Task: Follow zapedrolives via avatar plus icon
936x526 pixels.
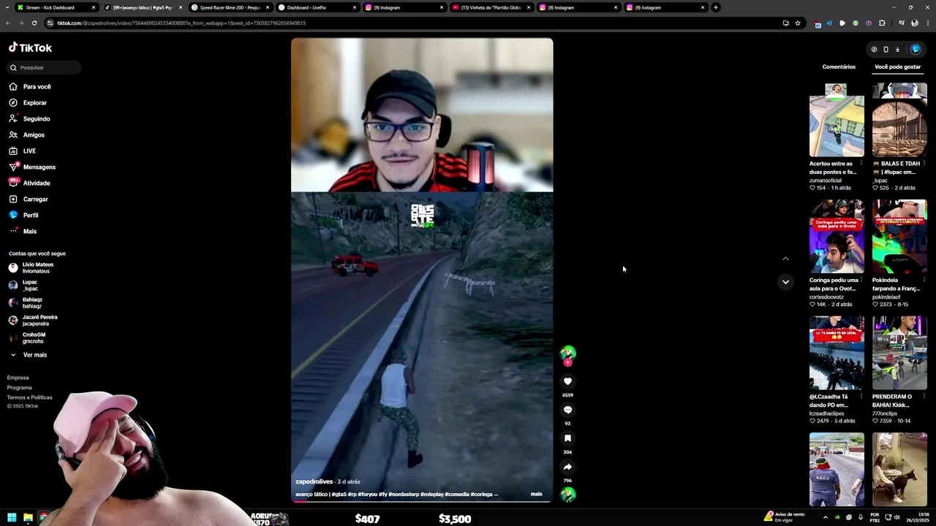Action: pos(567,362)
